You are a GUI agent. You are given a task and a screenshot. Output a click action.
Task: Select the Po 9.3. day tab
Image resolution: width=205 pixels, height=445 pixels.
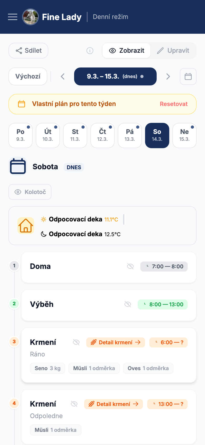(20, 135)
